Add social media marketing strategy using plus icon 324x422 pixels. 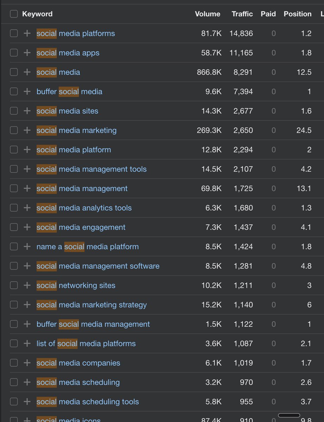click(x=27, y=305)
